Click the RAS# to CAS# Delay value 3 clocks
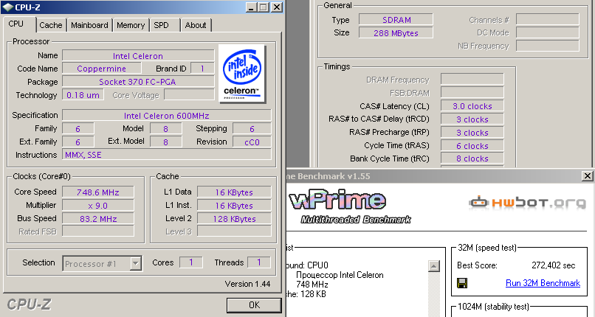This screenshot has height=317, width=595. [x=472, y=119]
